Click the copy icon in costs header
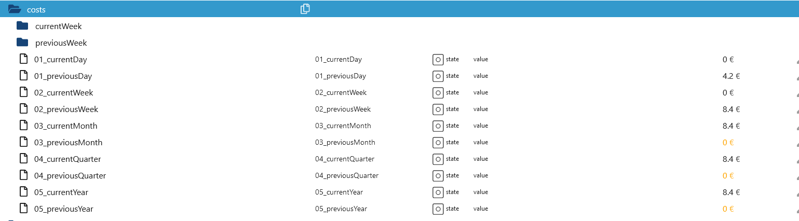The height and width of the screenshot is (221, 799). tap(305, 9)
